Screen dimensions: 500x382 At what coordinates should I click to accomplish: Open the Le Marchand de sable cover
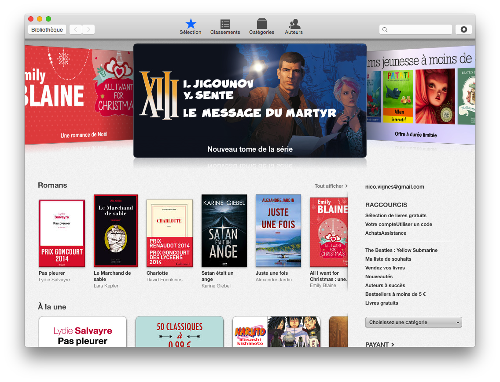pos(116,231)
